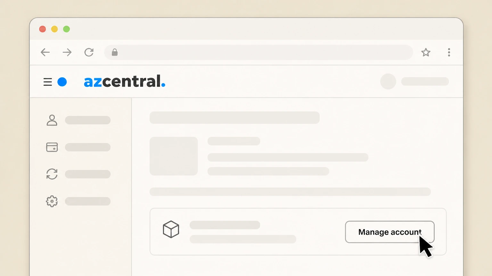492x276 pixels.
Task: Click the user avatar circle in header
Action: tap(388, 81)
